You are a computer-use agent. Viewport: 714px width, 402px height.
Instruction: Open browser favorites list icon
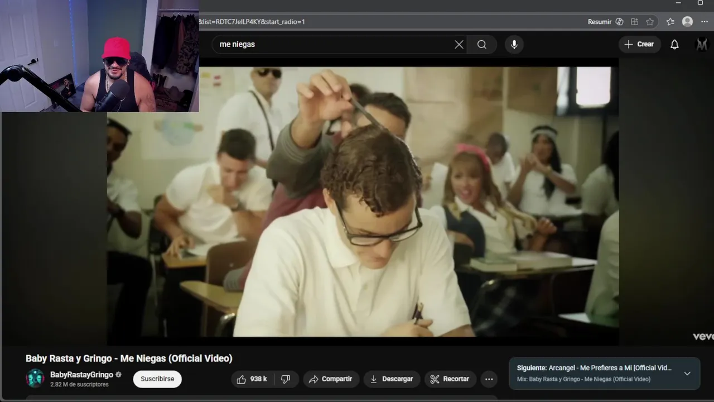670,22
